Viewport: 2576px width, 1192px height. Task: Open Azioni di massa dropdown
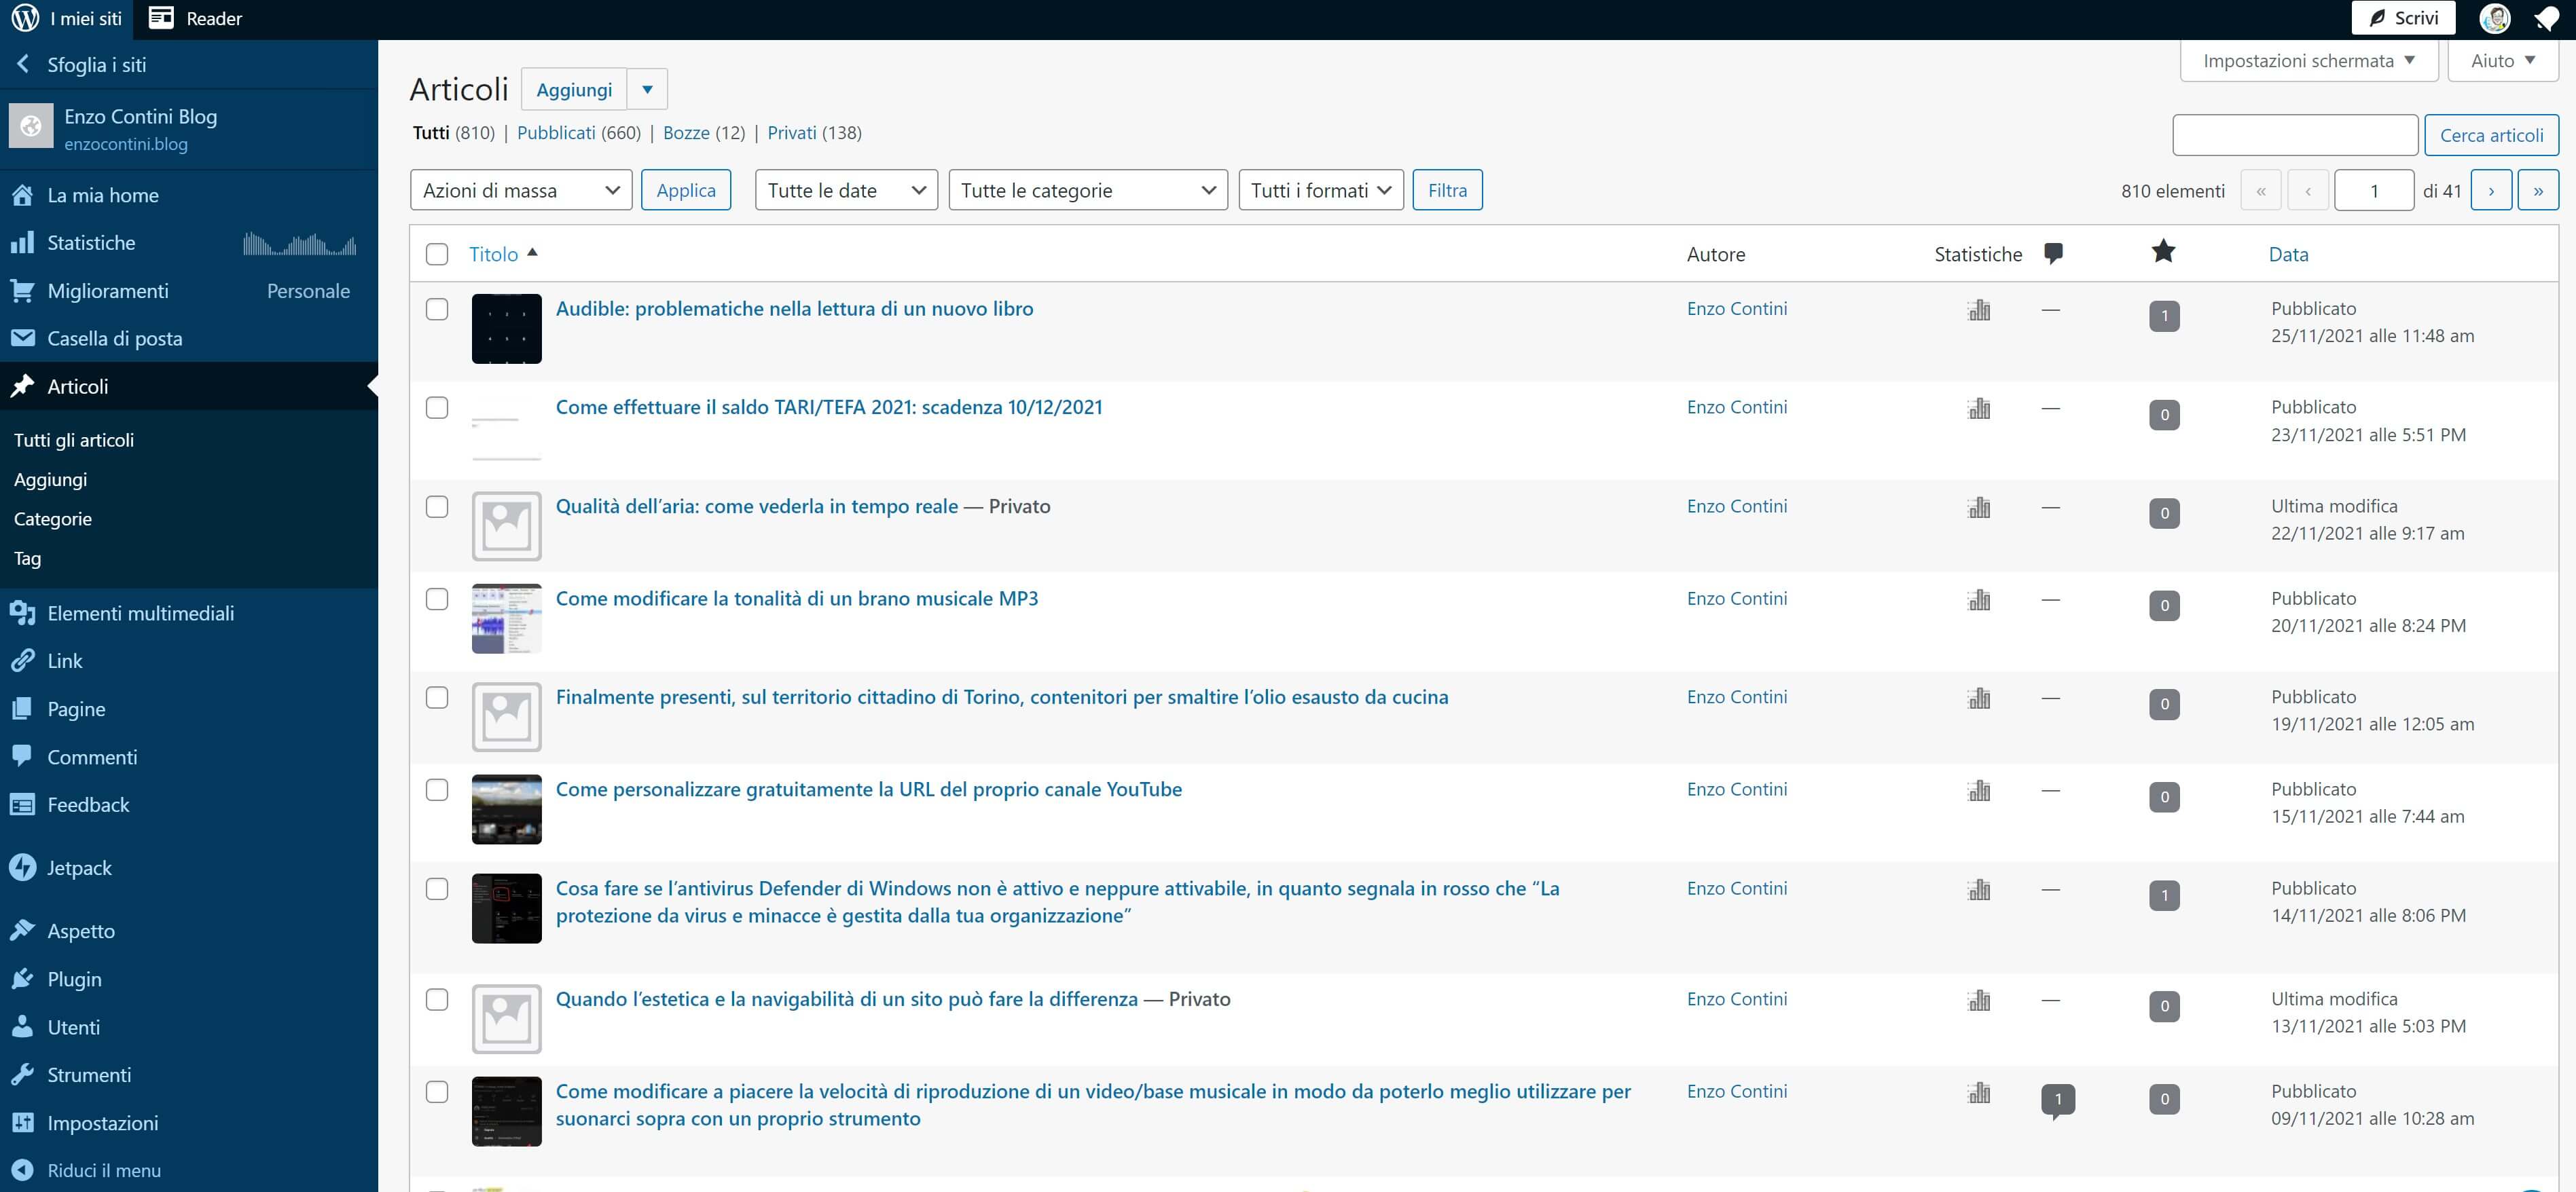(x=520, y=190)
